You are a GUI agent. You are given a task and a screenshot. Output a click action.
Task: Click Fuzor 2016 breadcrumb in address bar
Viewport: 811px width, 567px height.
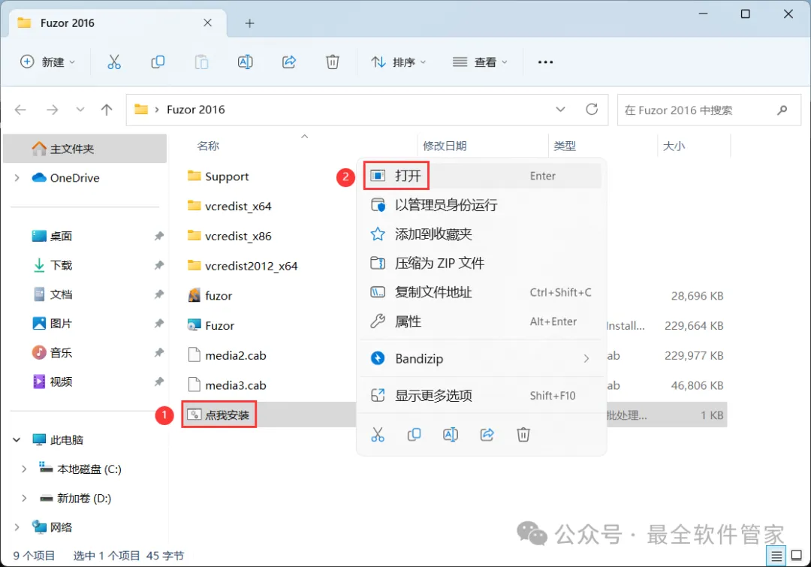click(x=195, y=110)
